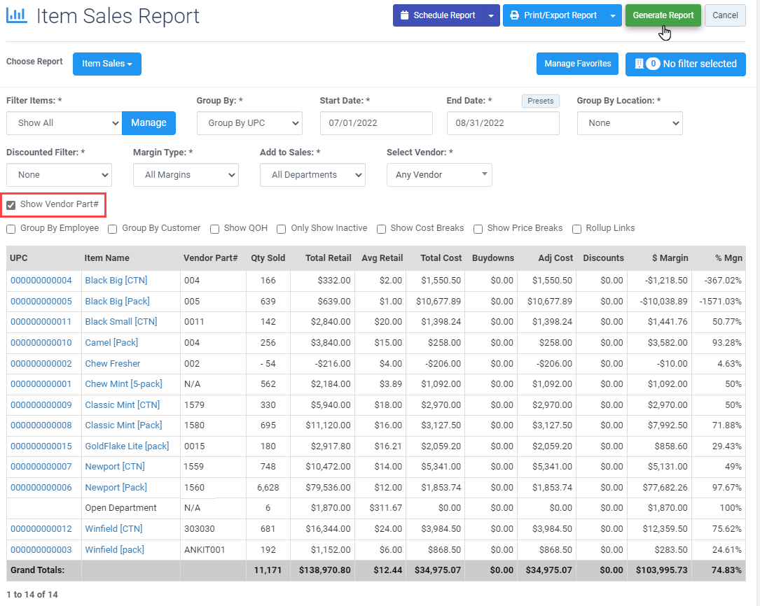Open UPC link 000000000004

[41, 281]
